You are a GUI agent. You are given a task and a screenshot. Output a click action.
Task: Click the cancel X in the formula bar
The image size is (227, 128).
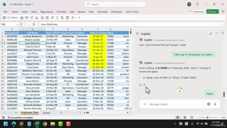[25, 24]
